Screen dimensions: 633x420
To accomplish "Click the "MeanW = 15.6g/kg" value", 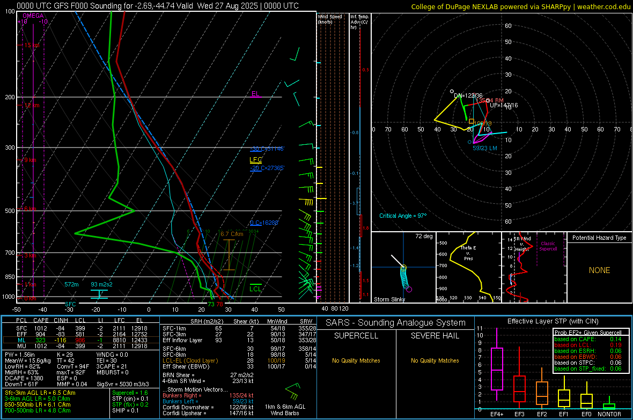I will tap(27, 360).
